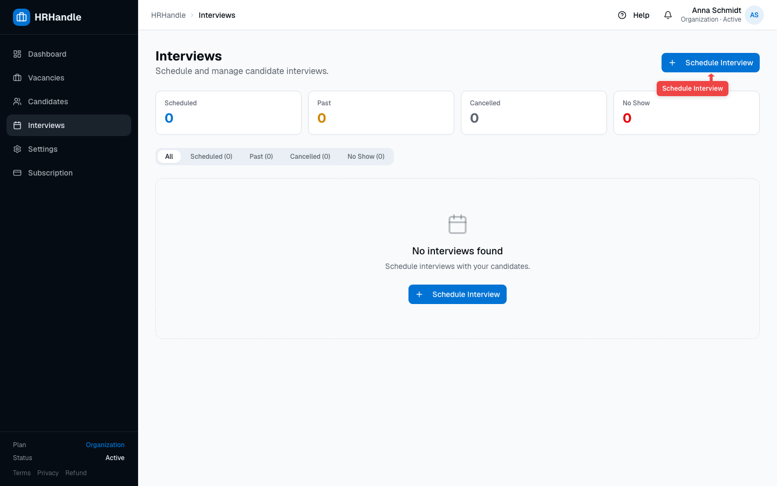Click the Interviews page heading
This screenshot has width=777, height=486.
(x=188, y=56)
